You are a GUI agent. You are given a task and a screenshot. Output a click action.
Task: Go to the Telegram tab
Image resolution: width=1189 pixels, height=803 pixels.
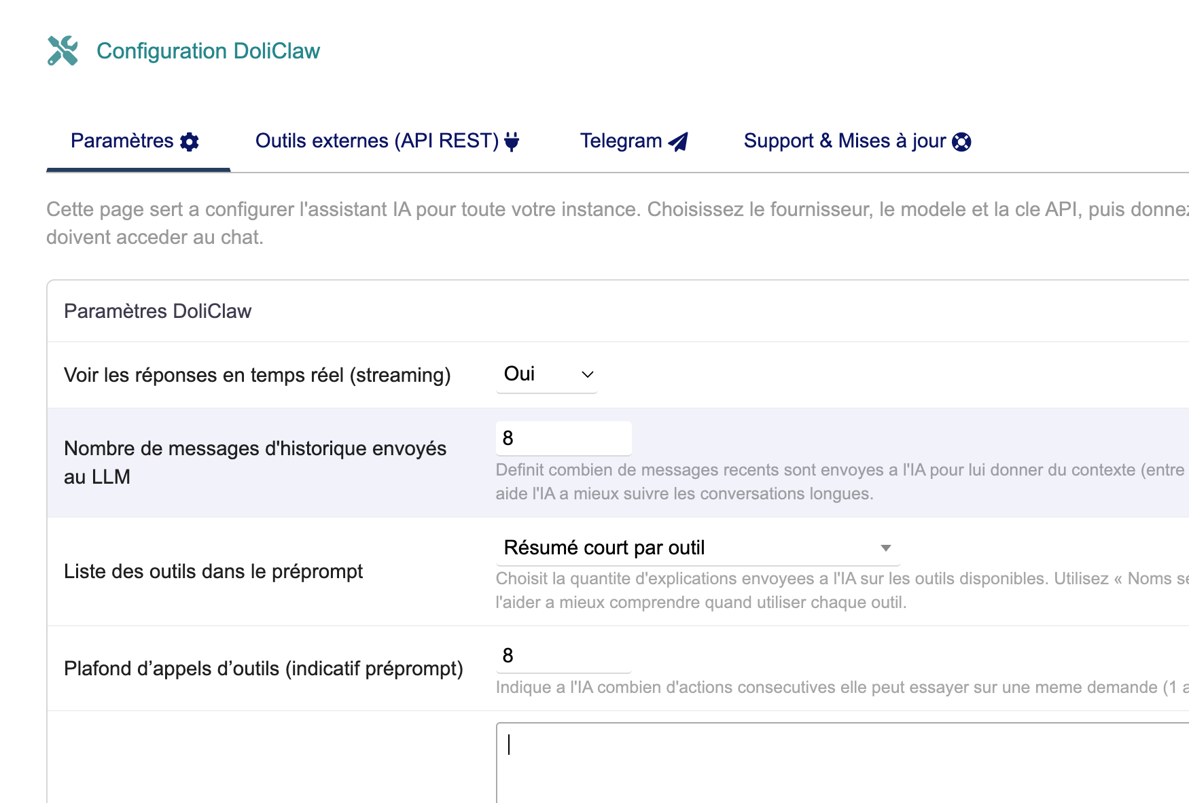click(621, 141)
